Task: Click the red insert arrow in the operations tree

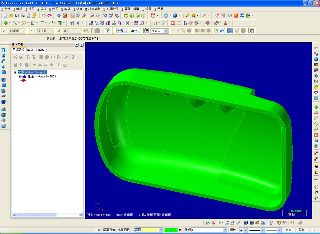Action: (x=24, y=80)
